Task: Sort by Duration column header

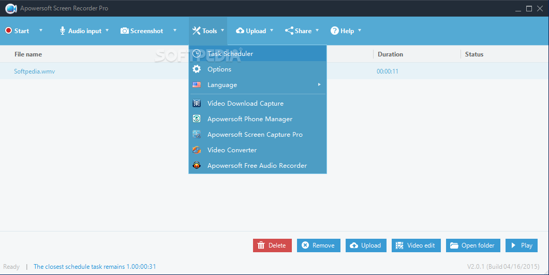Action: 390,54
